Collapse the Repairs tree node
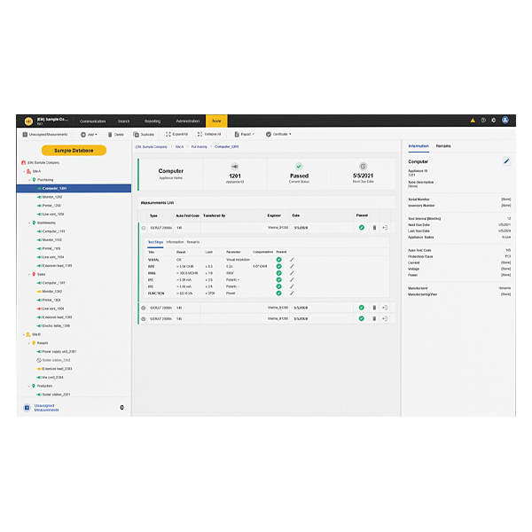This screenshot has width=532, height=532. point(29,343)
